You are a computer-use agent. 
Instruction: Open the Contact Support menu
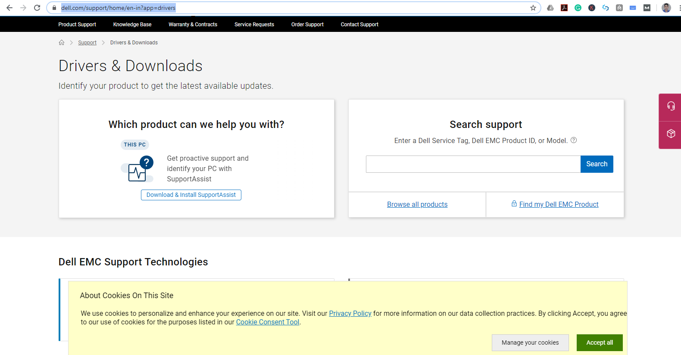click(359, 25)
